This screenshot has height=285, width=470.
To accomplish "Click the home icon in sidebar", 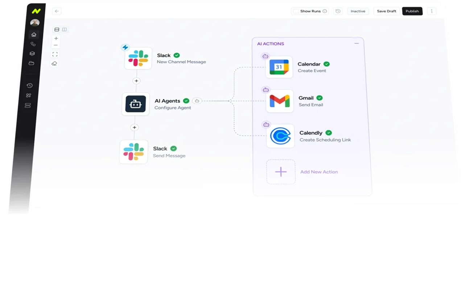I will pos(34,35).
